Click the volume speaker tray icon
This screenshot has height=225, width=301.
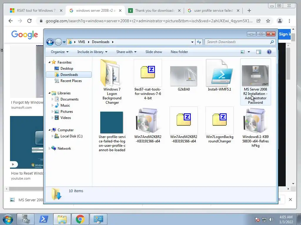pos(271,219)
